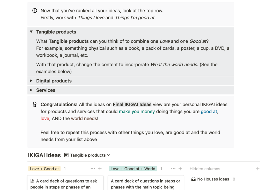260x190 pixels.
Task: Click the Final IKIGAI Ideas highlighted text
Action: [132, 105]
